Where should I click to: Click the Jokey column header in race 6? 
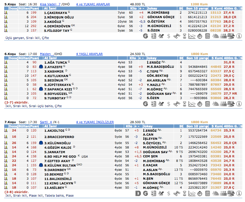[x=152, y=58]
